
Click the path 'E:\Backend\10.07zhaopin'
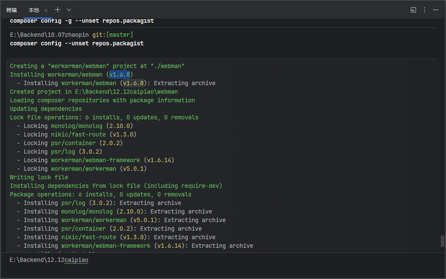click(50, 35)
